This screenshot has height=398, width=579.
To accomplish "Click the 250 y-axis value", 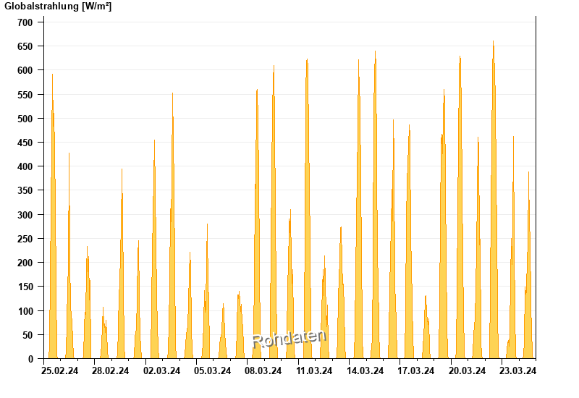I will (x=25, y=239).
